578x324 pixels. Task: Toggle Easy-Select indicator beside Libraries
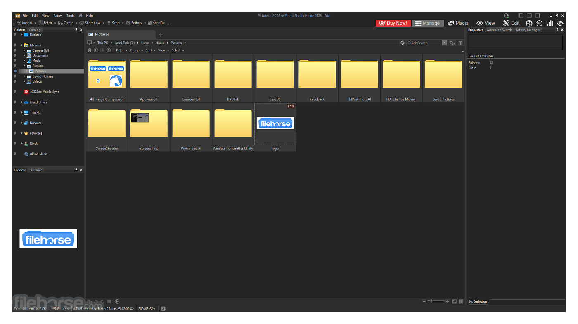tap(15, 45)
